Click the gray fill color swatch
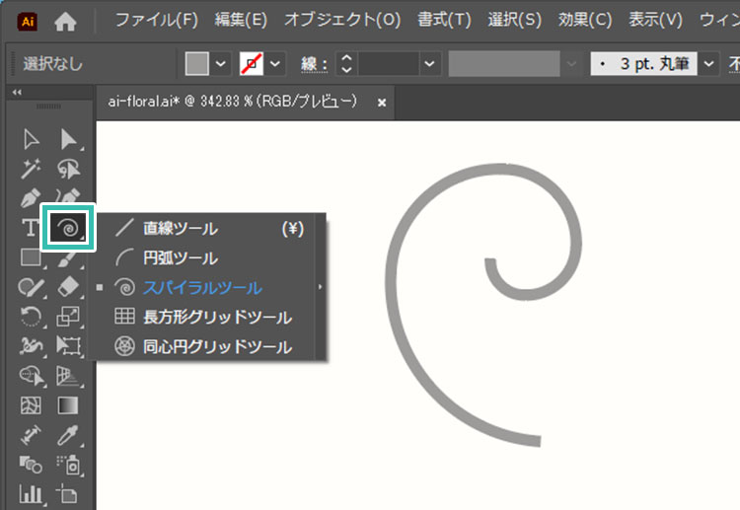Screen dimensions: 740x510 point(197,64)
